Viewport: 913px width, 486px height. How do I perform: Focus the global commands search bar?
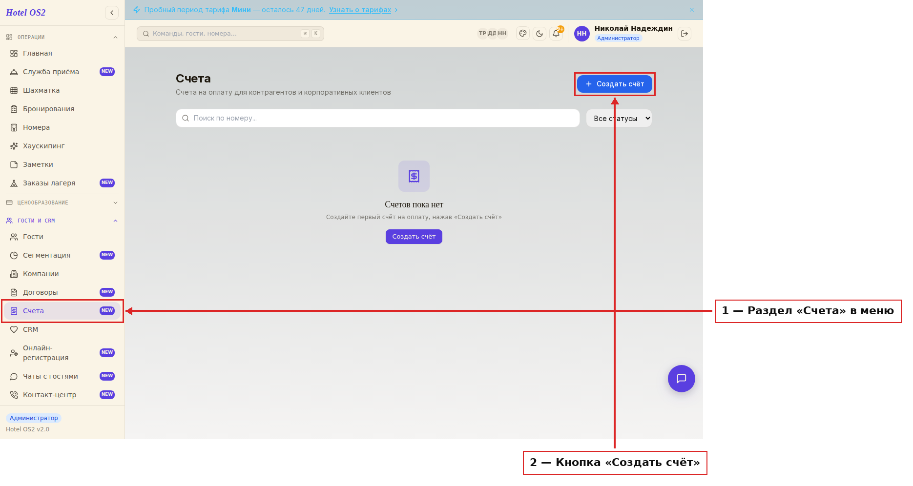tap(230, 34)
